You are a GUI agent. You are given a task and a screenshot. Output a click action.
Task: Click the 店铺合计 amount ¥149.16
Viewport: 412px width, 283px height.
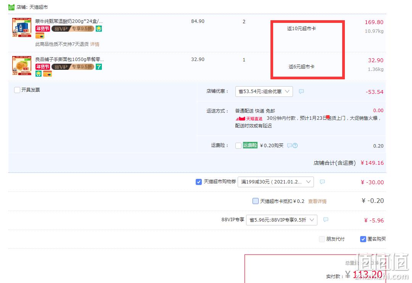click(372, 163)
